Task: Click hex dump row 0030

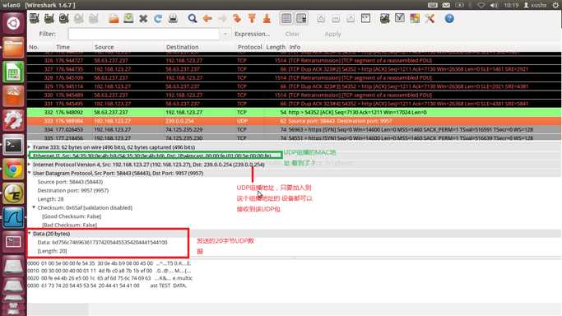Action: click(107, 286)
